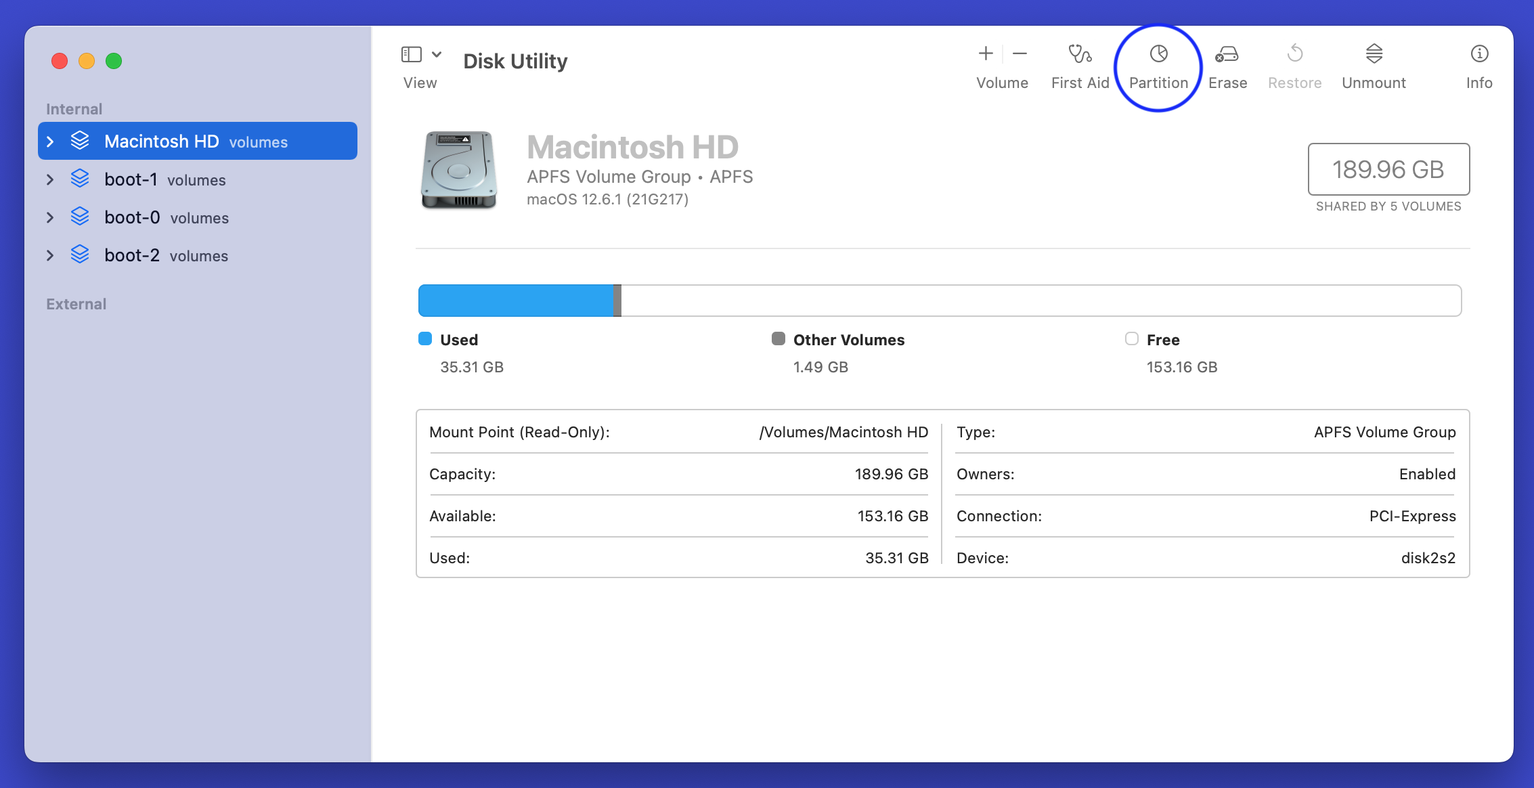Screen dimensions: 1534x788
Task: Click the APFS Volume Group type value
Action: pos(1385,432)
